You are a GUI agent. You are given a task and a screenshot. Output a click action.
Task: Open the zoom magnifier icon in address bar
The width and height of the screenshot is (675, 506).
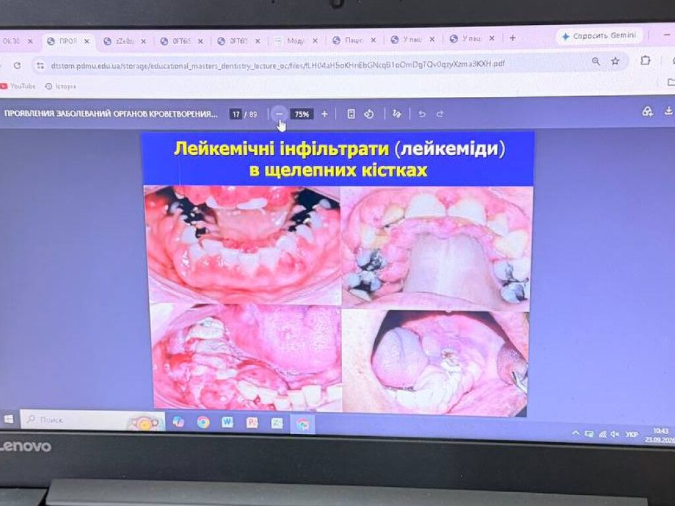(x=596, y=61)
